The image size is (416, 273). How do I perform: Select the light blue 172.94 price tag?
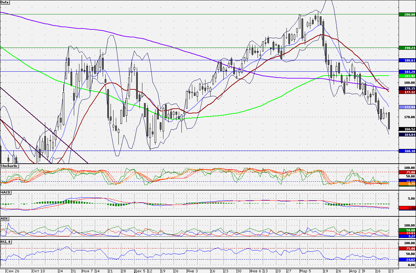(407, 107)
